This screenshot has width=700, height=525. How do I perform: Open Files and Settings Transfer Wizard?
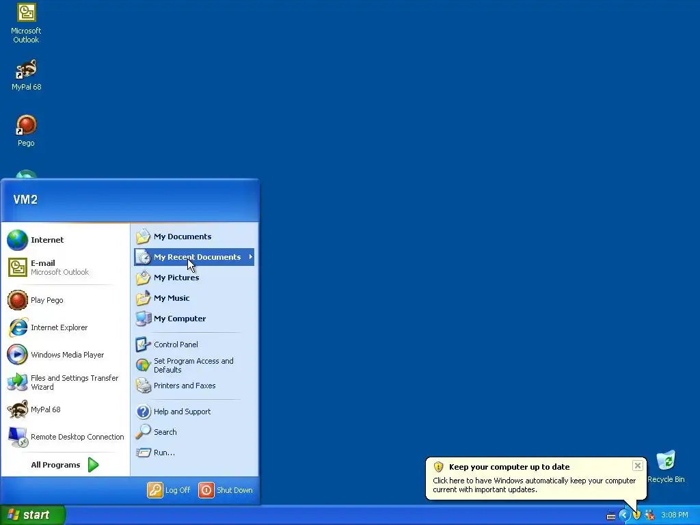click(x=65, y=382)
